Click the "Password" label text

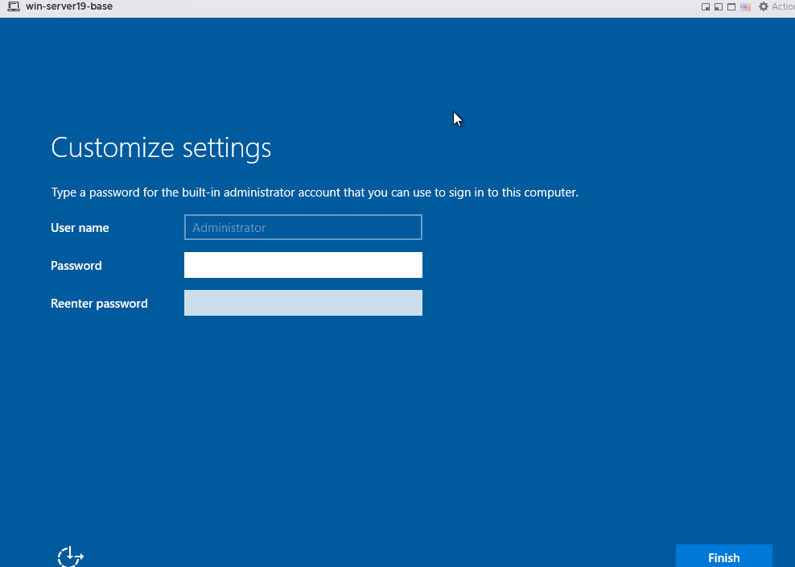coord(76,266)
